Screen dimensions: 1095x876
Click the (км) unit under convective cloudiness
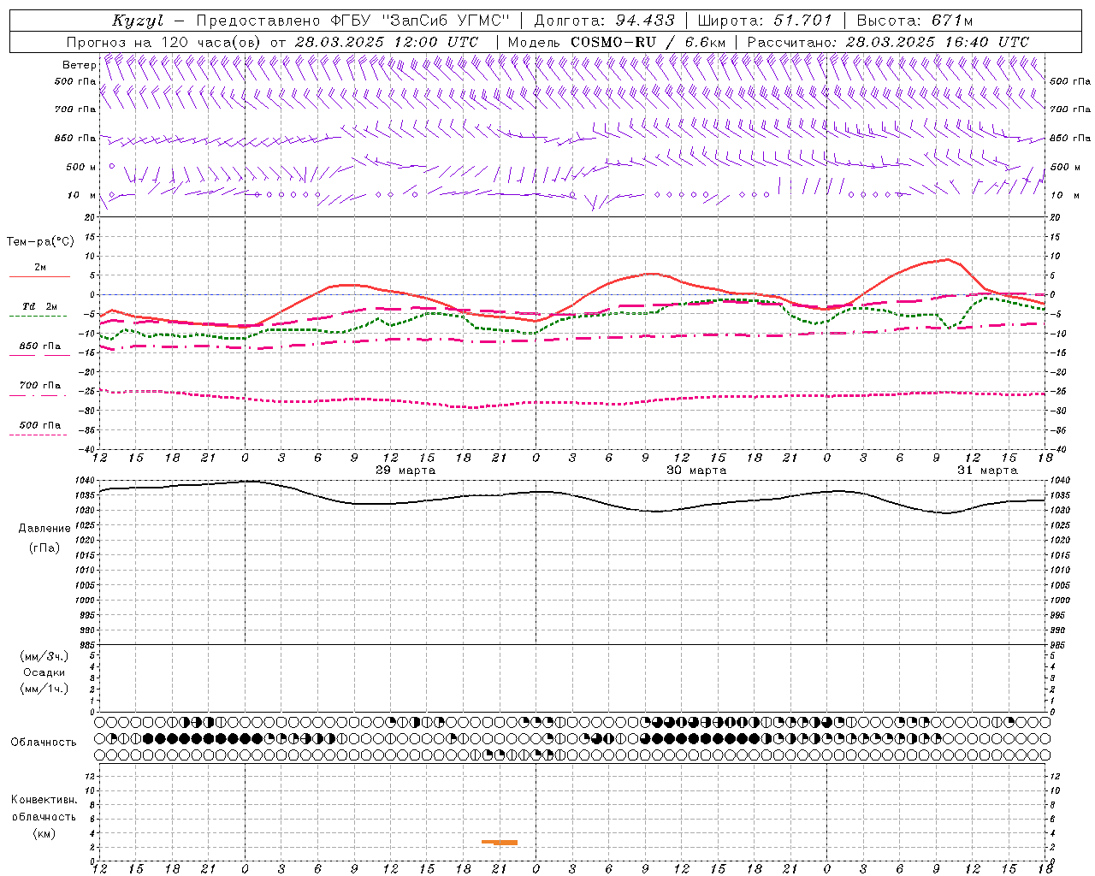44,833
